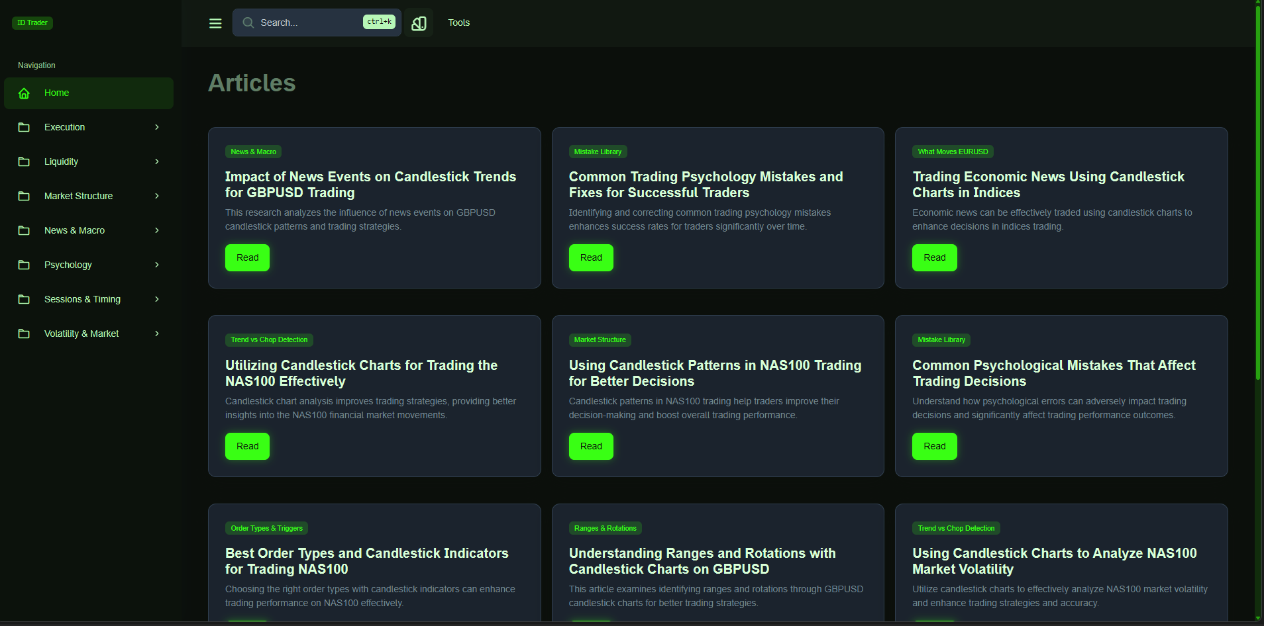Click Mistake Library tag on Common Trading Psychology card
The image size is (1264, 626).
(x=598, y=152)
